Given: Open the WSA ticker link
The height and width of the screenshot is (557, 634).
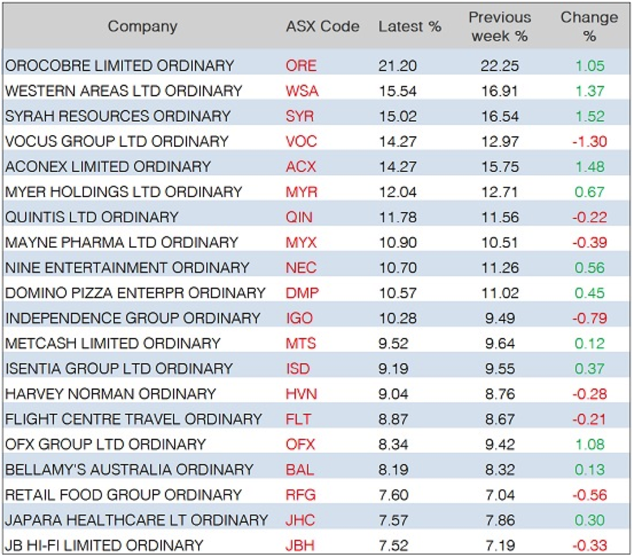Looking at the screenshot, I should [x=302, y=91].
